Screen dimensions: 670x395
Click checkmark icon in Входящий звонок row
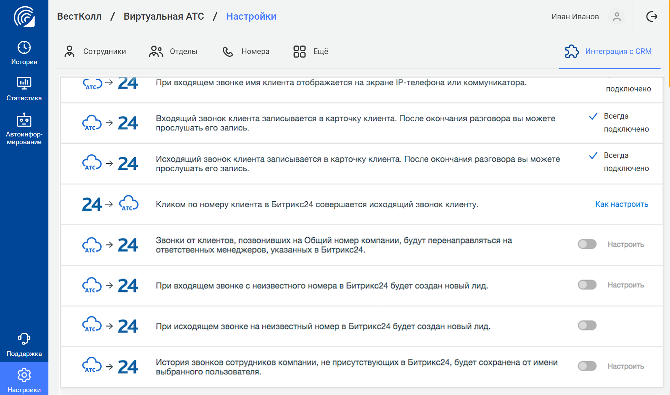593,116
